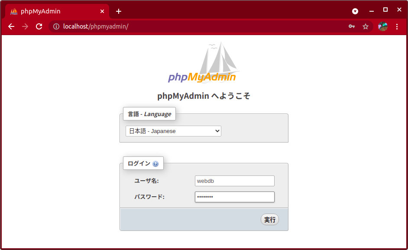The width and height of the screenshot is (408, 250).
Task: Click the ログイン legend text
Action: (139, 163)
